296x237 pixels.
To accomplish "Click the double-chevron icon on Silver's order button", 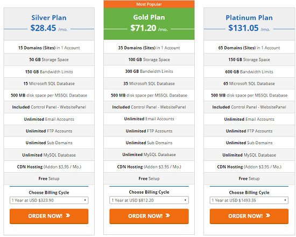I will 68,216.
